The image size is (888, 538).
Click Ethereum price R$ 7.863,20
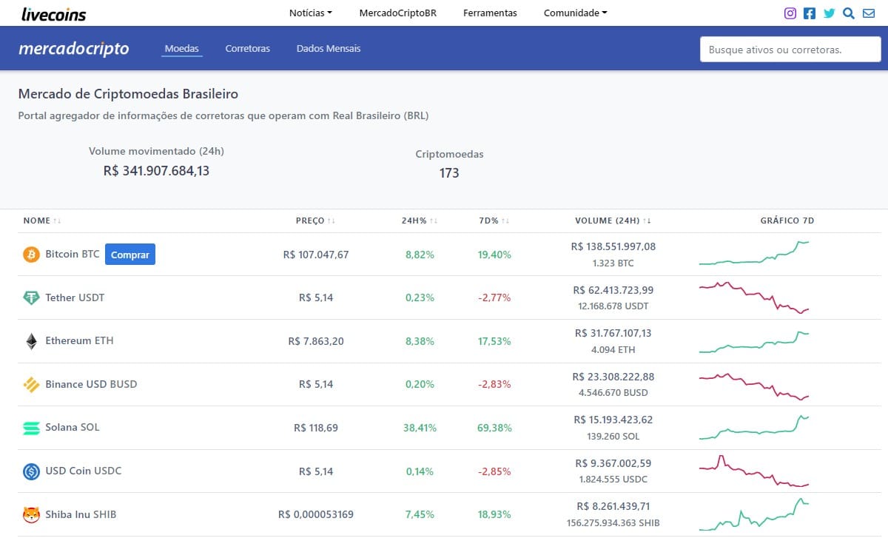point(316,341)
